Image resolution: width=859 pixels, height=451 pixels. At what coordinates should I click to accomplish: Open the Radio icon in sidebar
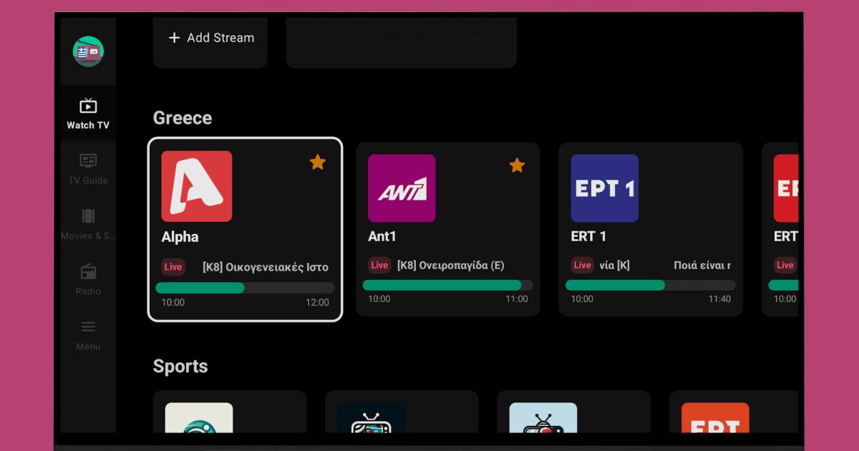[x=88, y=272]
